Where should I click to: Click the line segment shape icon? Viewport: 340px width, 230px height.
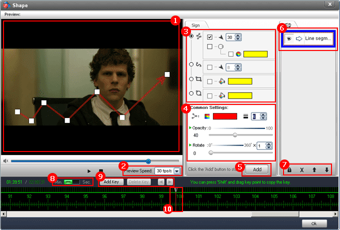click(199, 36)
